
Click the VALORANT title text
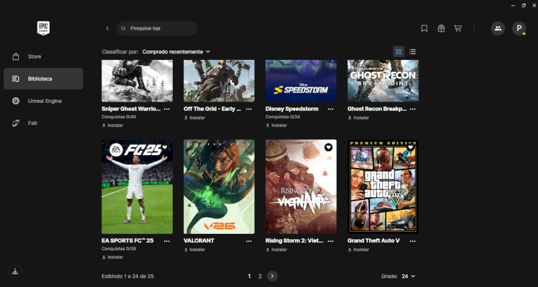198,241
